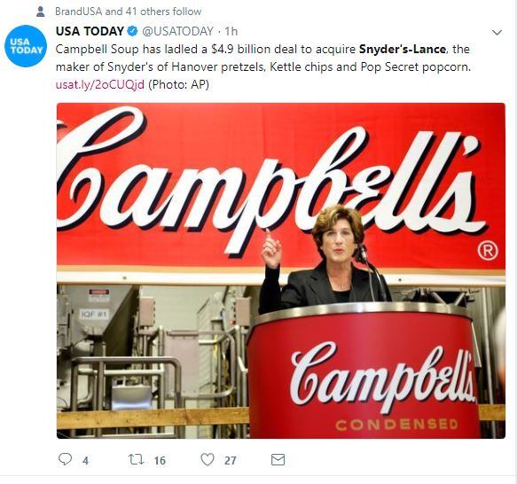Image resolution: width=517 pixels, height=484 pixels.
Task: Click the USA TODAY round profile avatar
Action: coord(26,46)
